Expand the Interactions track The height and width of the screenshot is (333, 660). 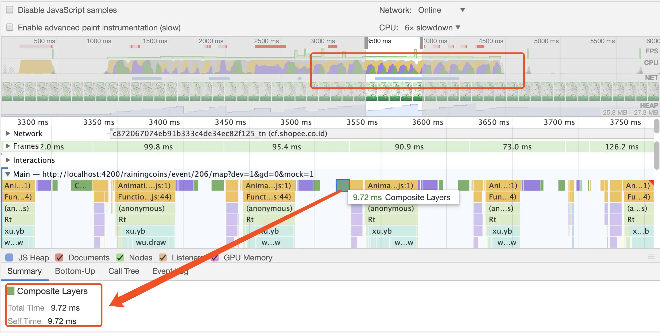pos(8,160)
